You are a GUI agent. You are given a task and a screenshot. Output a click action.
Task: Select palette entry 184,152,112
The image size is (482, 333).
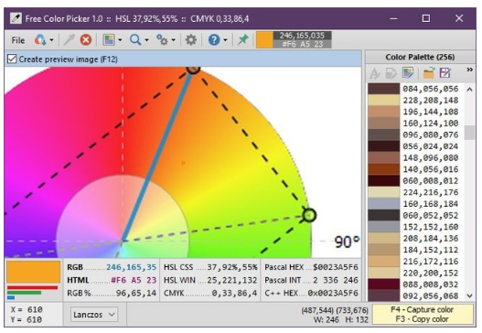click(416, 250)
